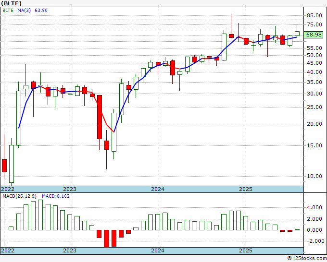The width and height of the screenshot is (327, 262).
Task: Click the 20.00 price axis label
Action: [314, 124]
